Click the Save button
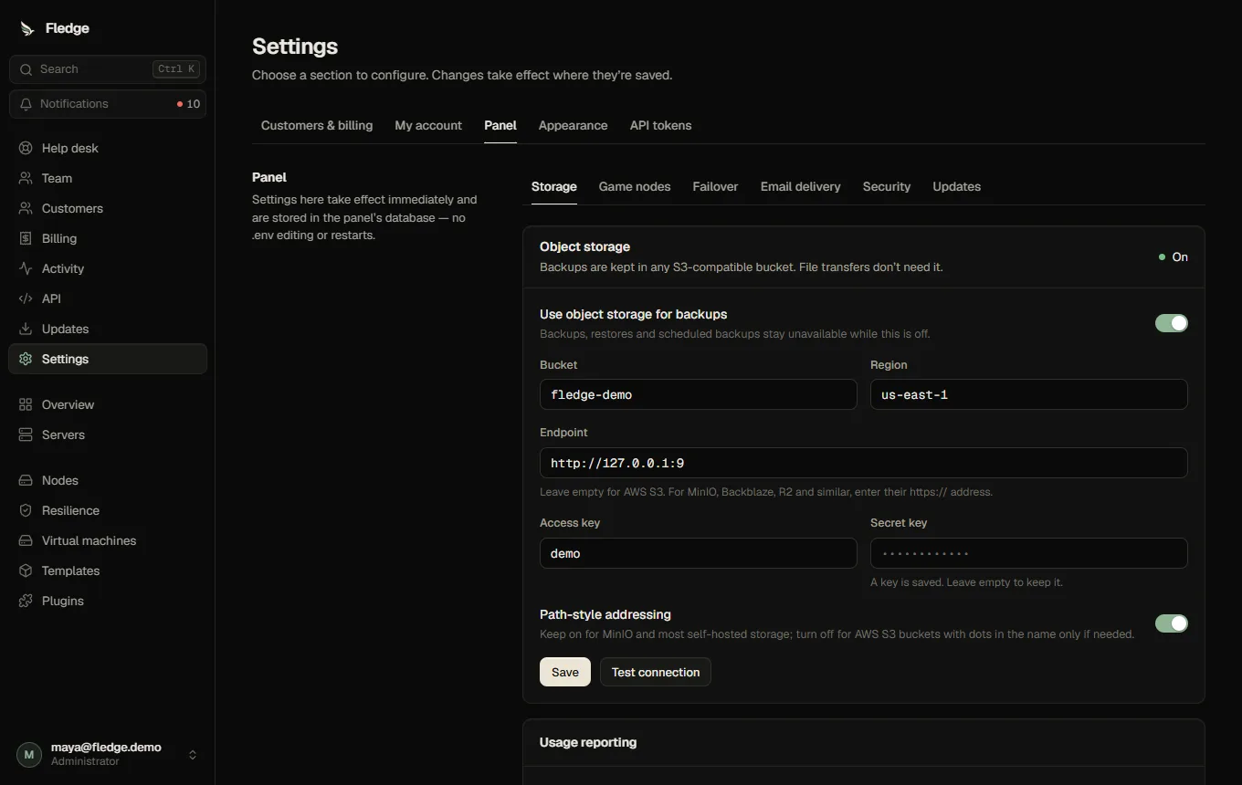1242x785 pixels. pos(565,672)
